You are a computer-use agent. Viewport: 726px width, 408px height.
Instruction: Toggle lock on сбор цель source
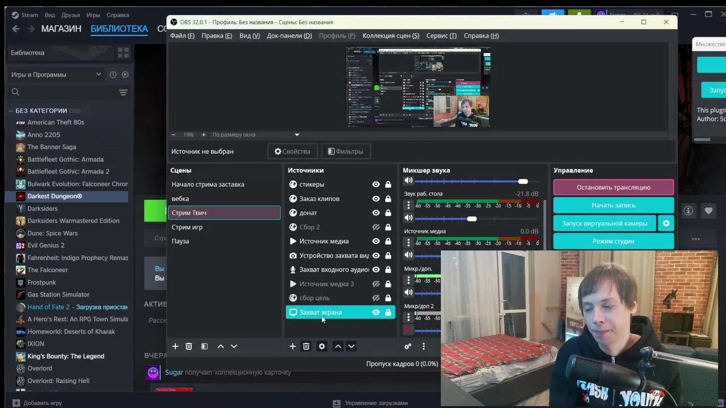[x=388, y=298]
